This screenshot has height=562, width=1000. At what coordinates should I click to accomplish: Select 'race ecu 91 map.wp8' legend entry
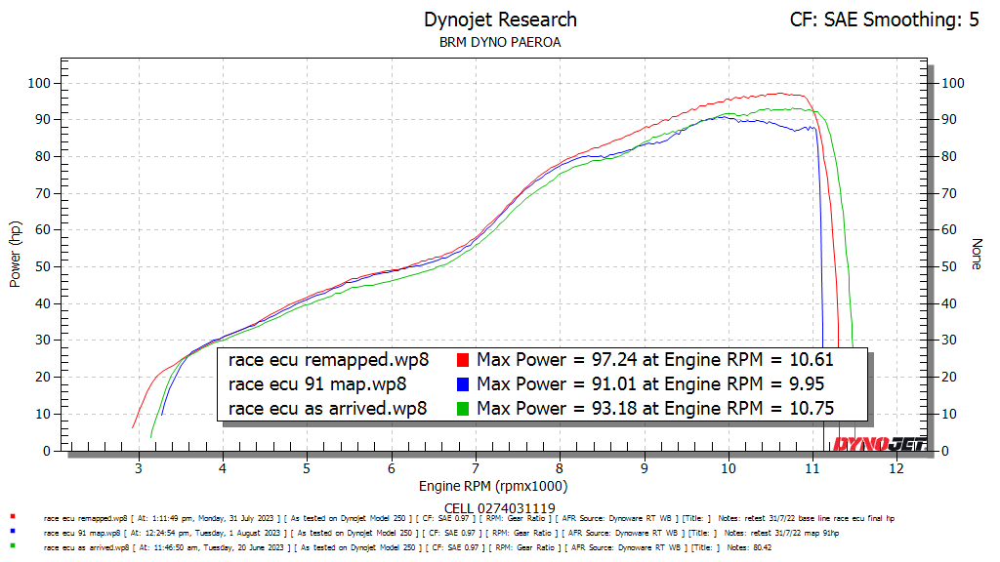point(317,384)
